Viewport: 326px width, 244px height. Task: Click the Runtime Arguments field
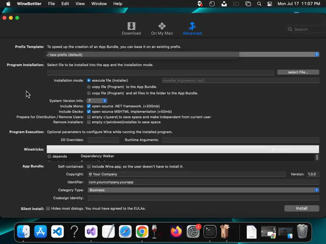(240, 140)
